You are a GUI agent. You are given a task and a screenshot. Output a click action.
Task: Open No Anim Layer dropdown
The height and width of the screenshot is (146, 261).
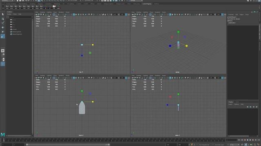219,145
